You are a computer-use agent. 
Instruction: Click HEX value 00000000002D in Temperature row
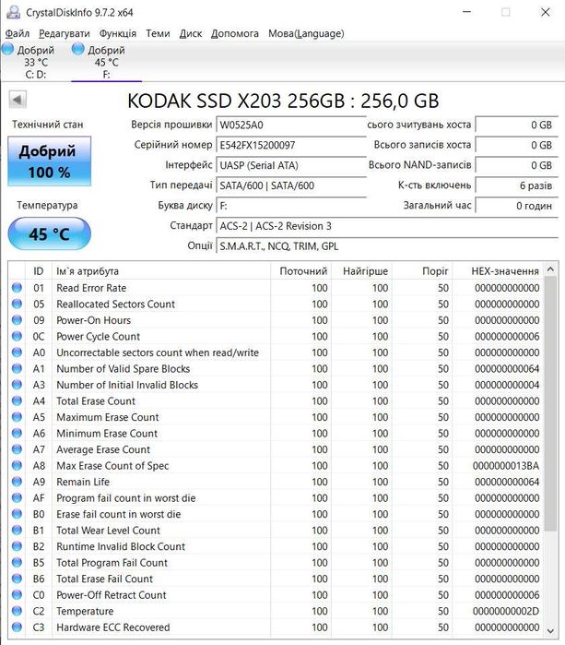tap(506, 611)
